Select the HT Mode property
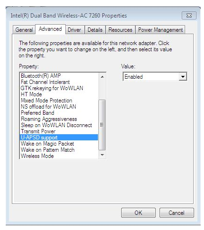The height and width of the screenshot is (230, 204). point(31,94)
